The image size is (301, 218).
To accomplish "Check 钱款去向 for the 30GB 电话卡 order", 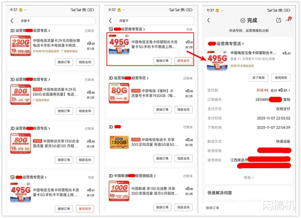I will [183, 159].
